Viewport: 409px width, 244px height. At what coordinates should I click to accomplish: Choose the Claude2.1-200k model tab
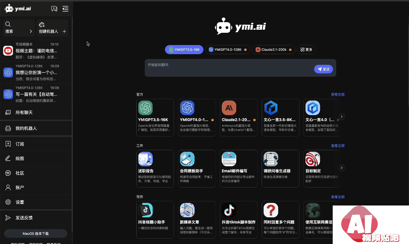(x=274, y=50)
